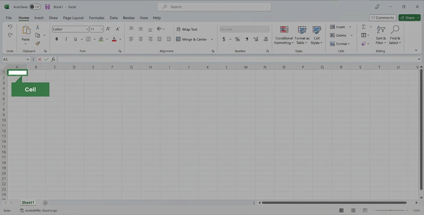Click the Search box in title bar
Image resolution: width=424 pixels, height=215 pixels.
click(214, 7)
